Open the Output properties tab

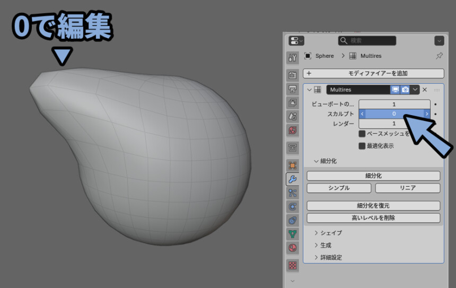tap(293, 89)
